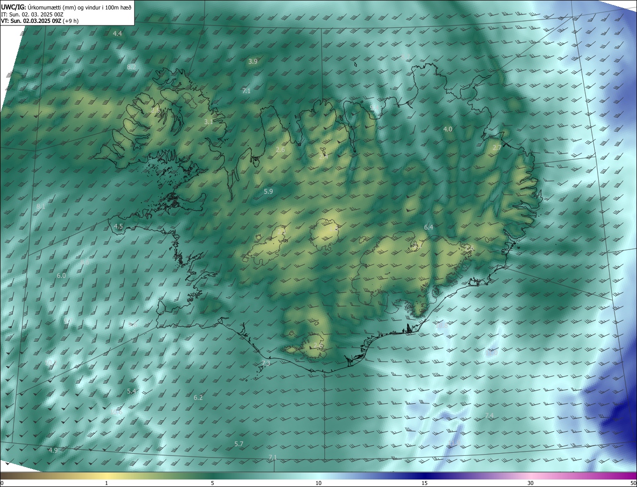Image resolution: width=637 pixels, height=487 pixels.
Task: Click the 10 tick on the color scale
Action: coord(318,483)
